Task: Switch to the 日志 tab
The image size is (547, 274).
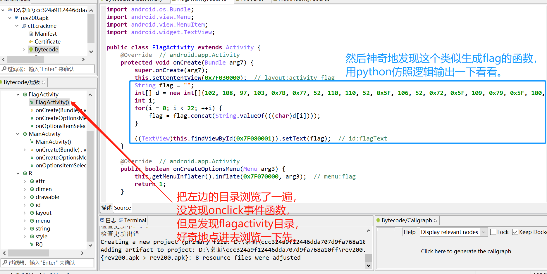Action: tap(108, 220)
